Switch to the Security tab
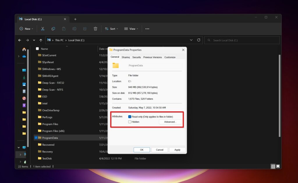298x183 pixels. (136, 57)
